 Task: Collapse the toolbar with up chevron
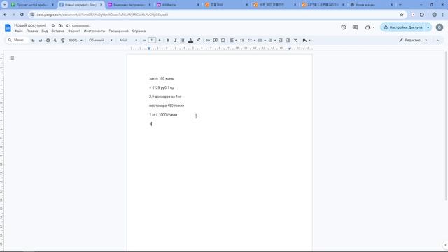[x=437, y=41]
